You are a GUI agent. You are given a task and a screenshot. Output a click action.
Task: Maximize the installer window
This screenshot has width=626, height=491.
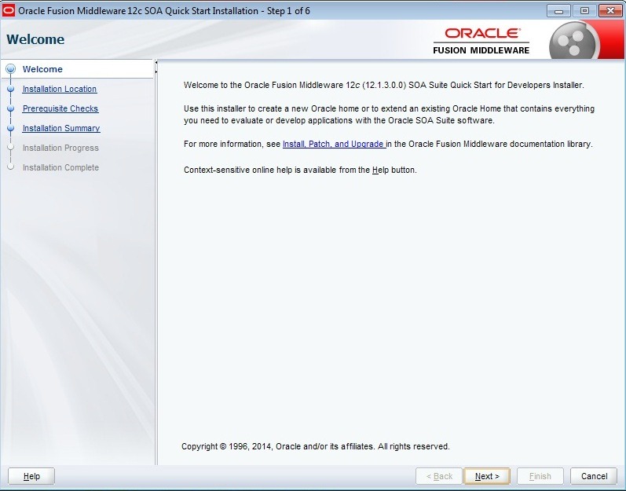pos(583,11)
